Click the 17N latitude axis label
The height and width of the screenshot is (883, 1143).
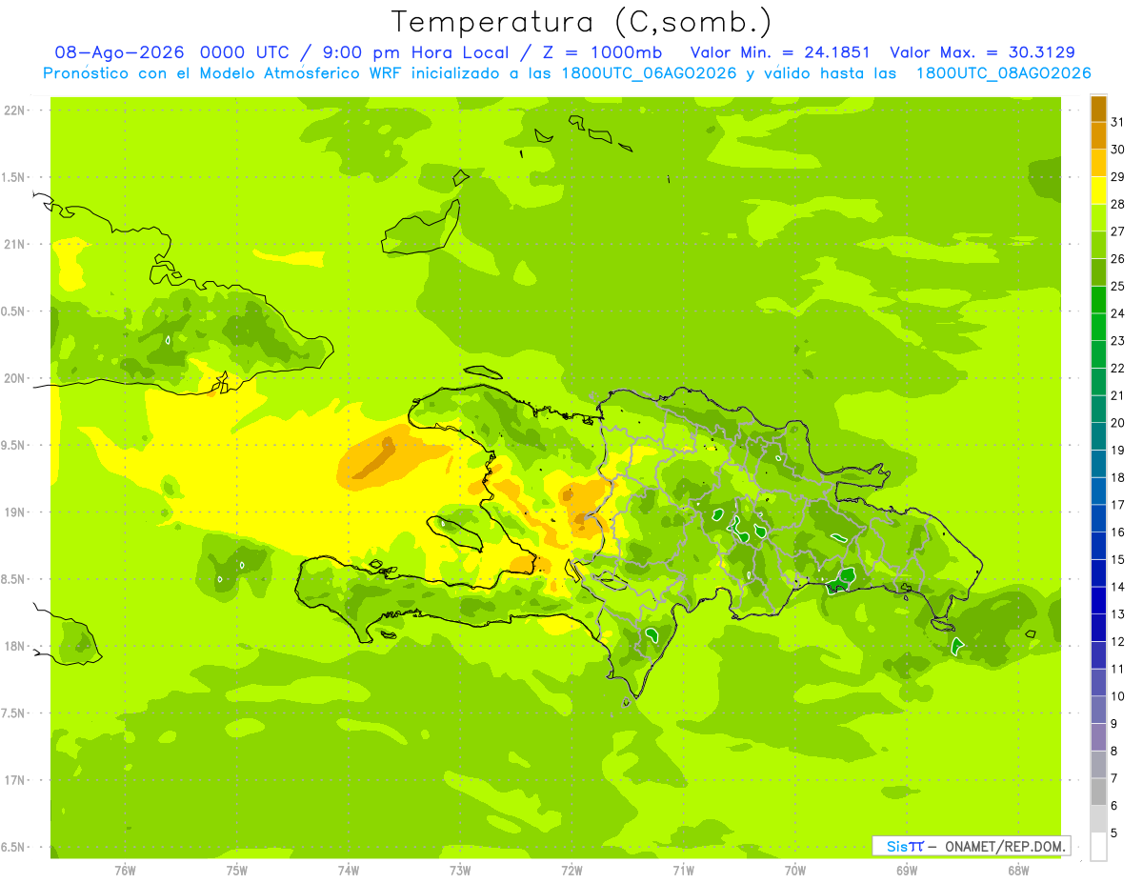click(14, 780)
